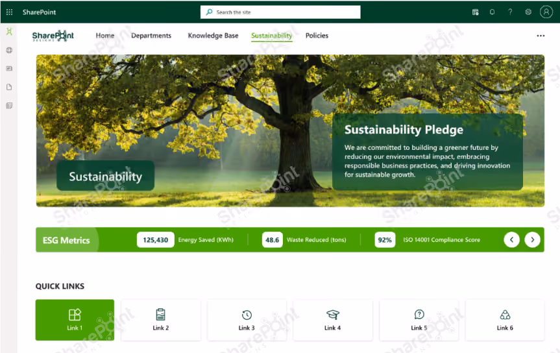Click the SharePoint title in top bar

tap(40, 12)
